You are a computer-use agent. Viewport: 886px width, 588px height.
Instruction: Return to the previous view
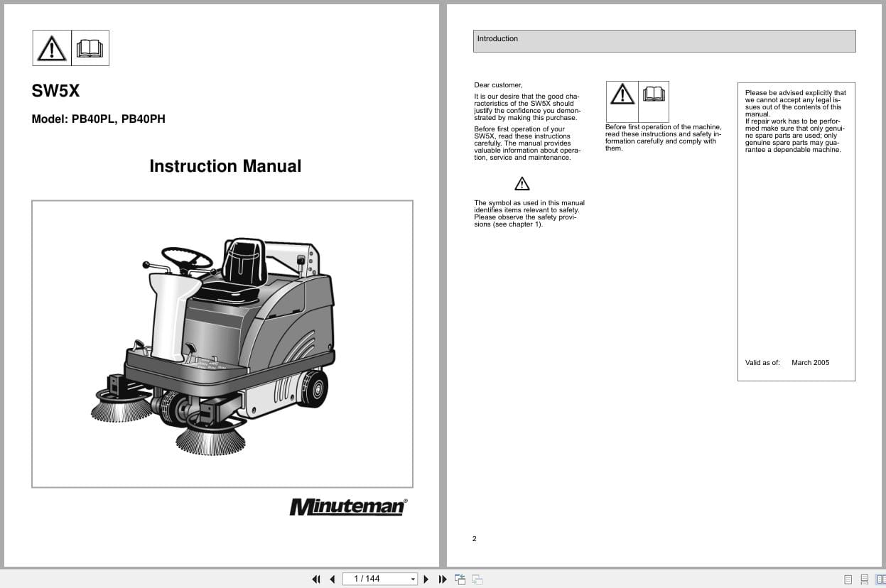coord(460,579)
